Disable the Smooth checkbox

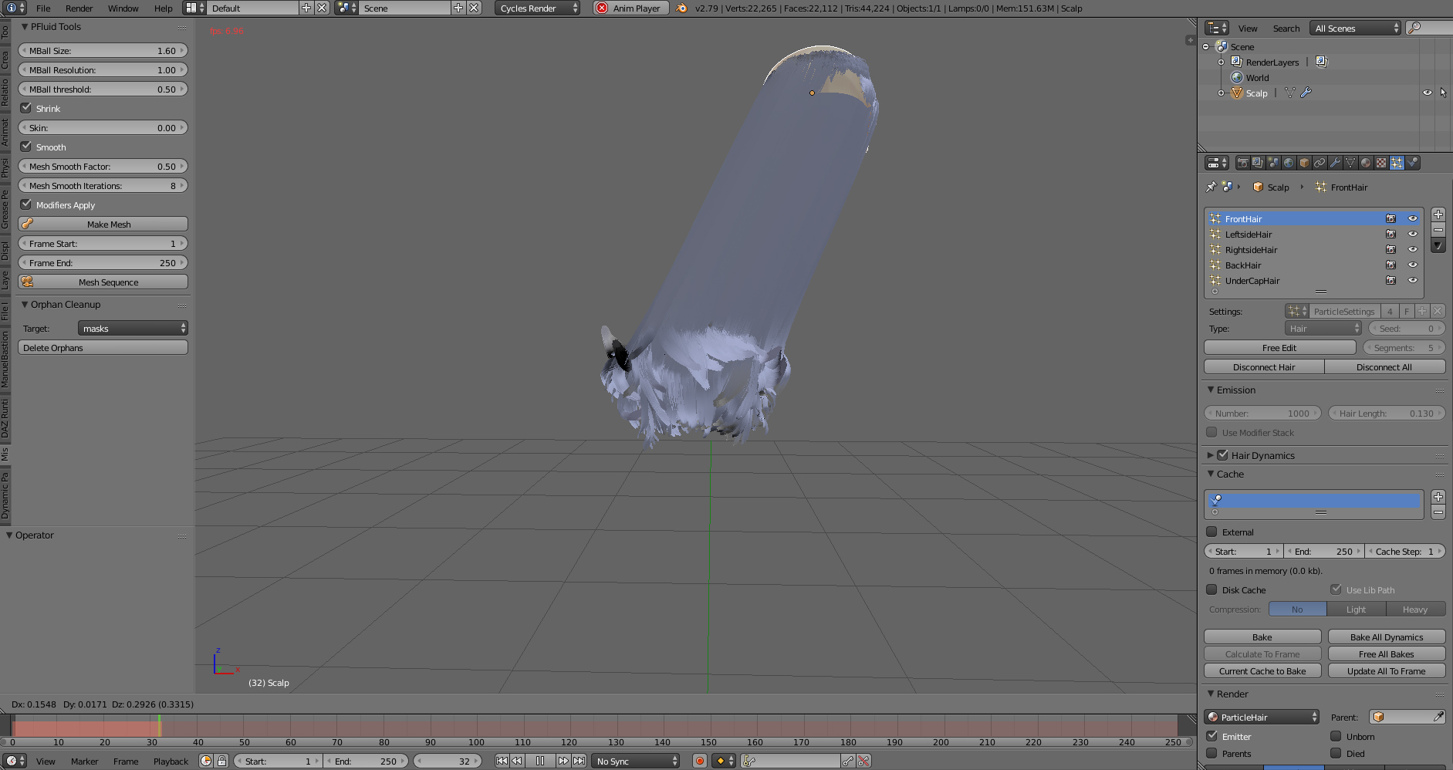click(x=26, y=147)
